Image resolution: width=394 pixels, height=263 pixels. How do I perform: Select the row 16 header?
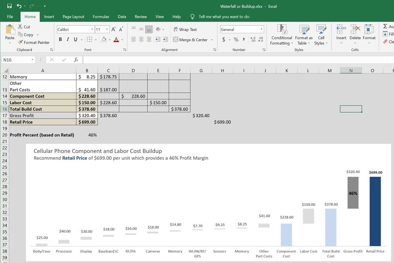coord(5,109)
